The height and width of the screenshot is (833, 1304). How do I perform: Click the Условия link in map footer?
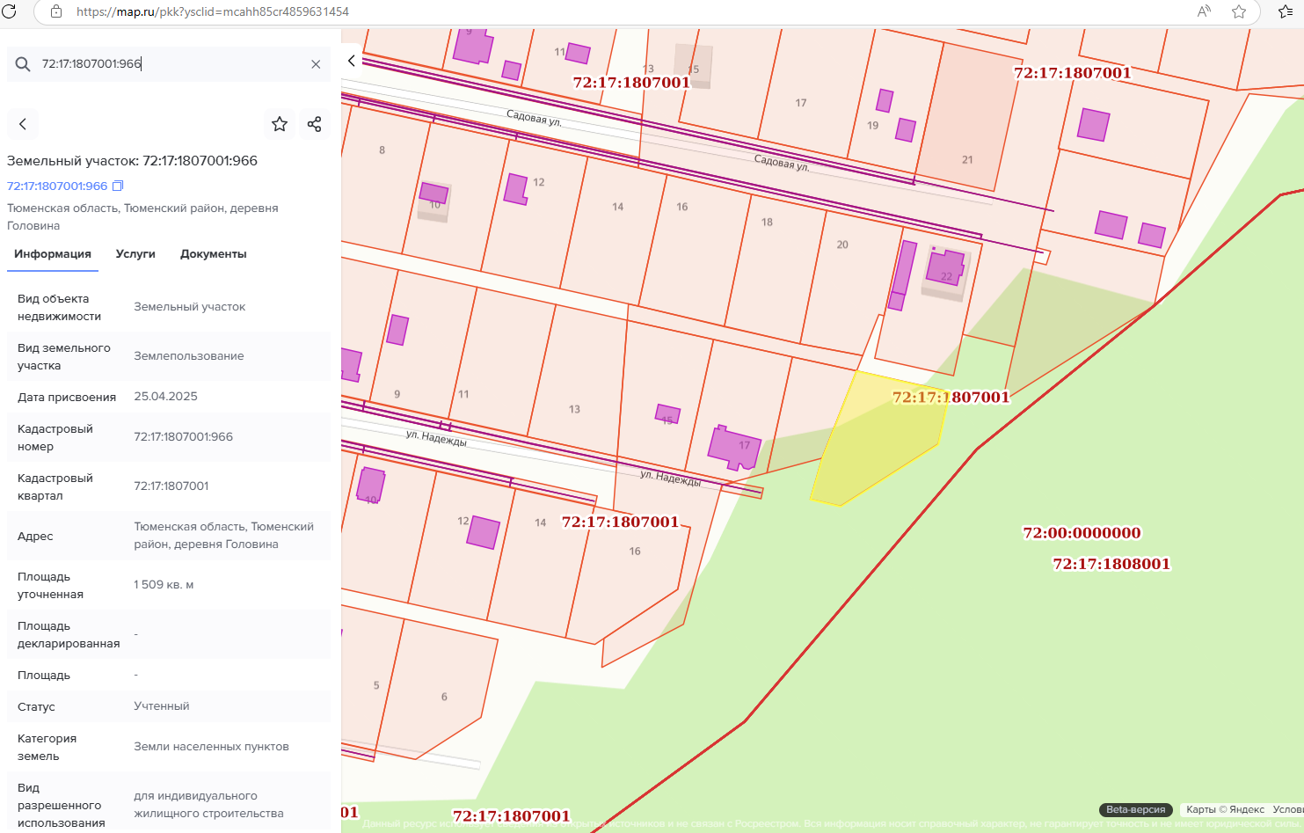(x=1288, y=809)
